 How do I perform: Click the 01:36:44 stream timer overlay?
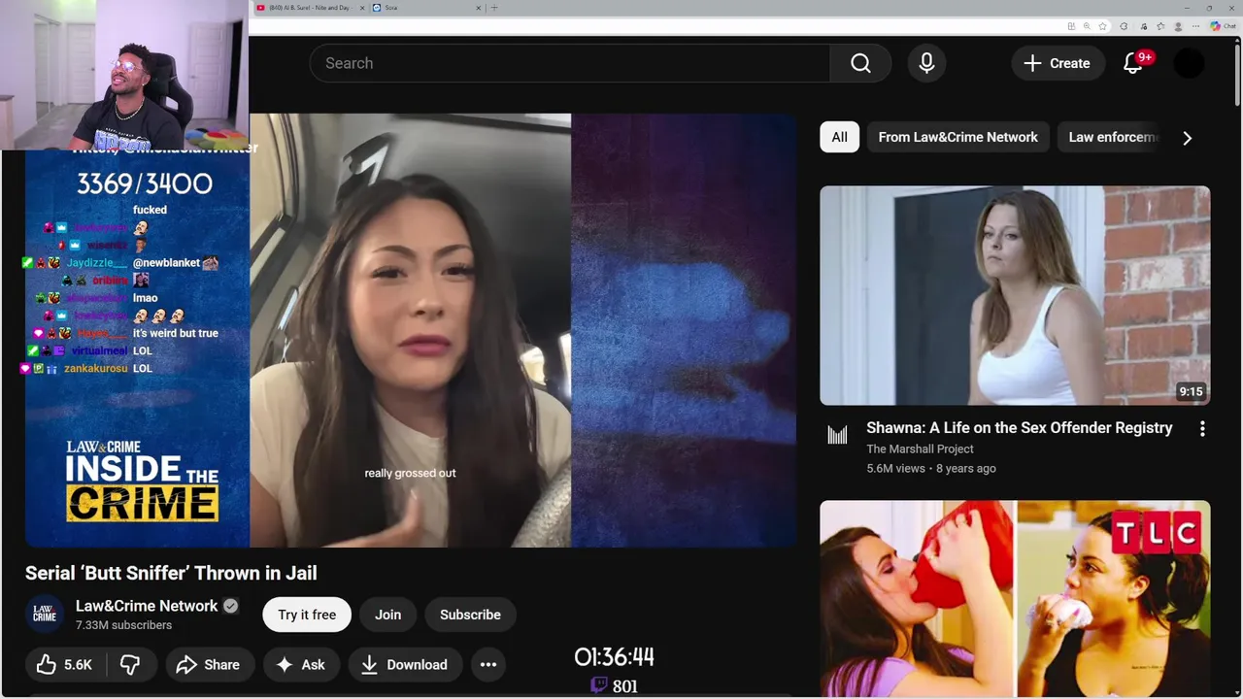614,657
